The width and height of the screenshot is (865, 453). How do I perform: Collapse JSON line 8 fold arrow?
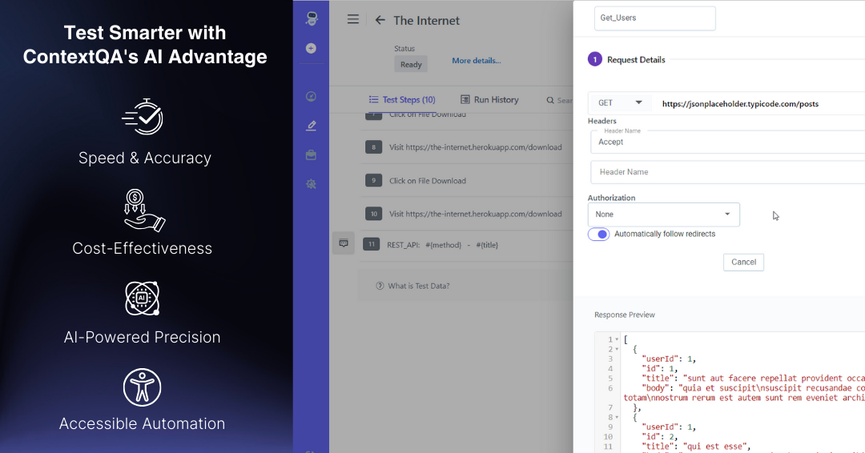click(x=617, y=417)
